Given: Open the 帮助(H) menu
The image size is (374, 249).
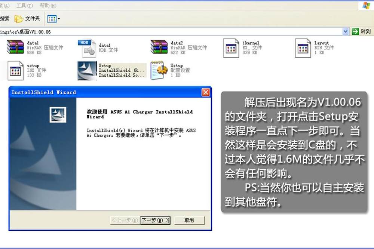Looking at the screenshot, I should (x=48, y=6).
